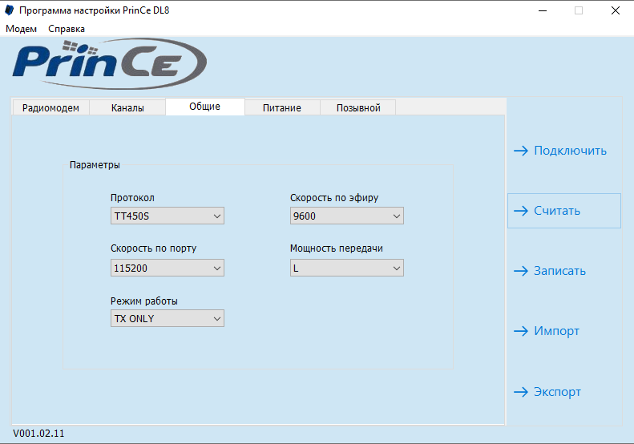Image resolution: width=634 pixels, height=444 pixels.
Task: Click the Импорт button
Action: coord(563,331)
